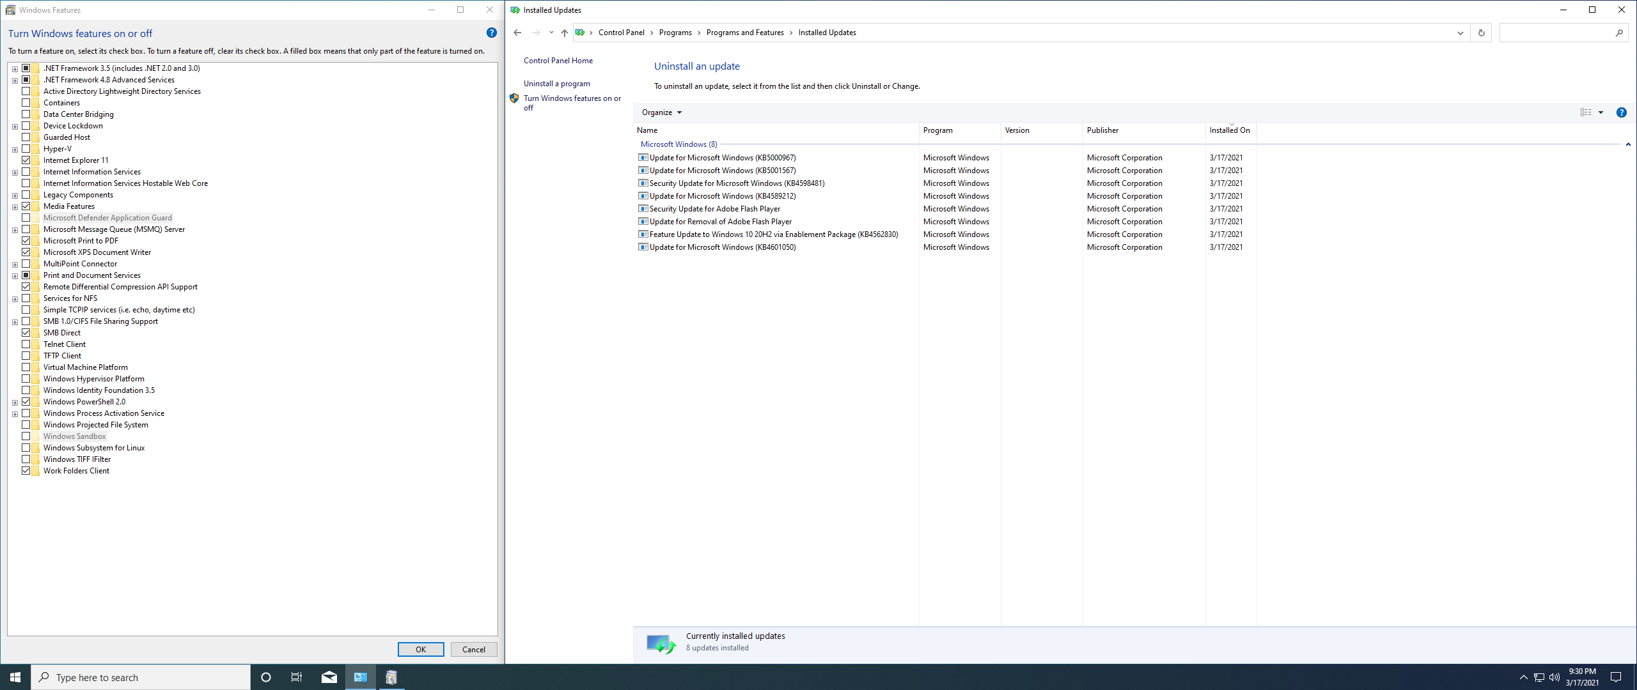This screenshot has height=690, width=1637.
Task: Sort by Installed On column header
Action: [x=1231, y=130]
